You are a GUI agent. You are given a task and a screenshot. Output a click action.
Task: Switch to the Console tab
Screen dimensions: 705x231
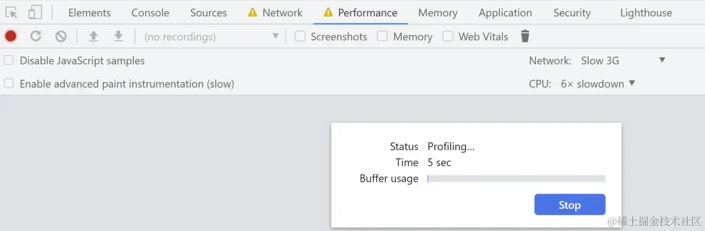[150, 12]
